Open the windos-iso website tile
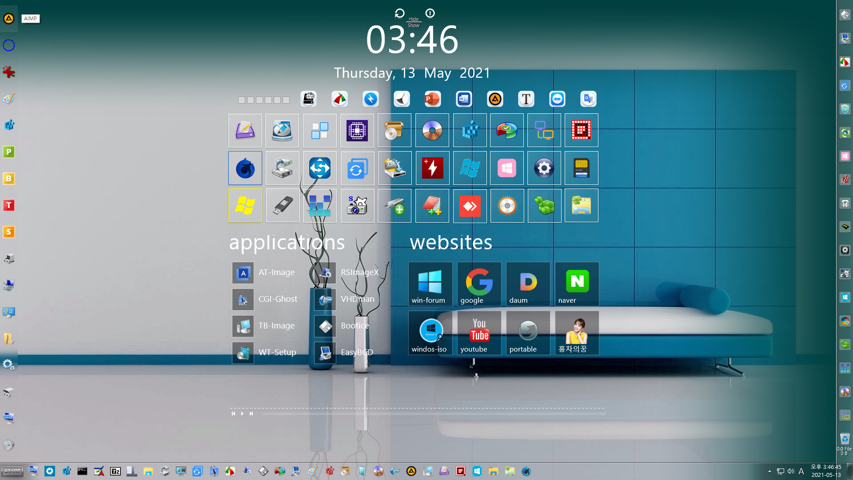The height and width of the screenshot is (480, 853). (430, 333)
